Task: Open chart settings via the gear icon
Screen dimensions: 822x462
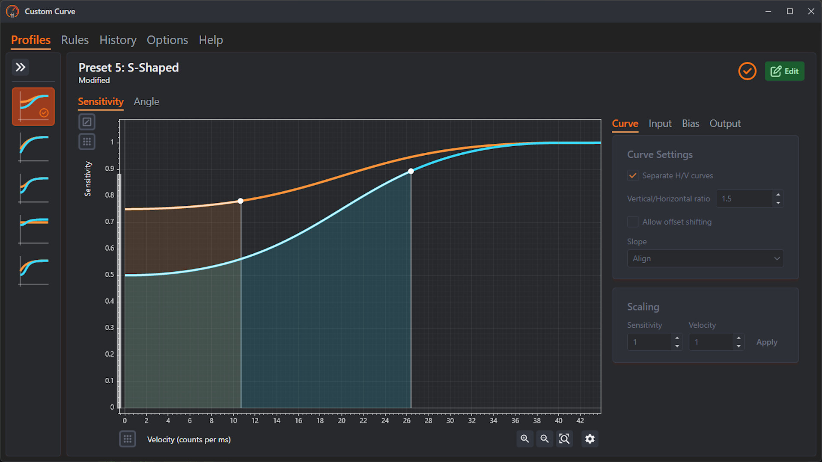Action: (x=590, y=438)
